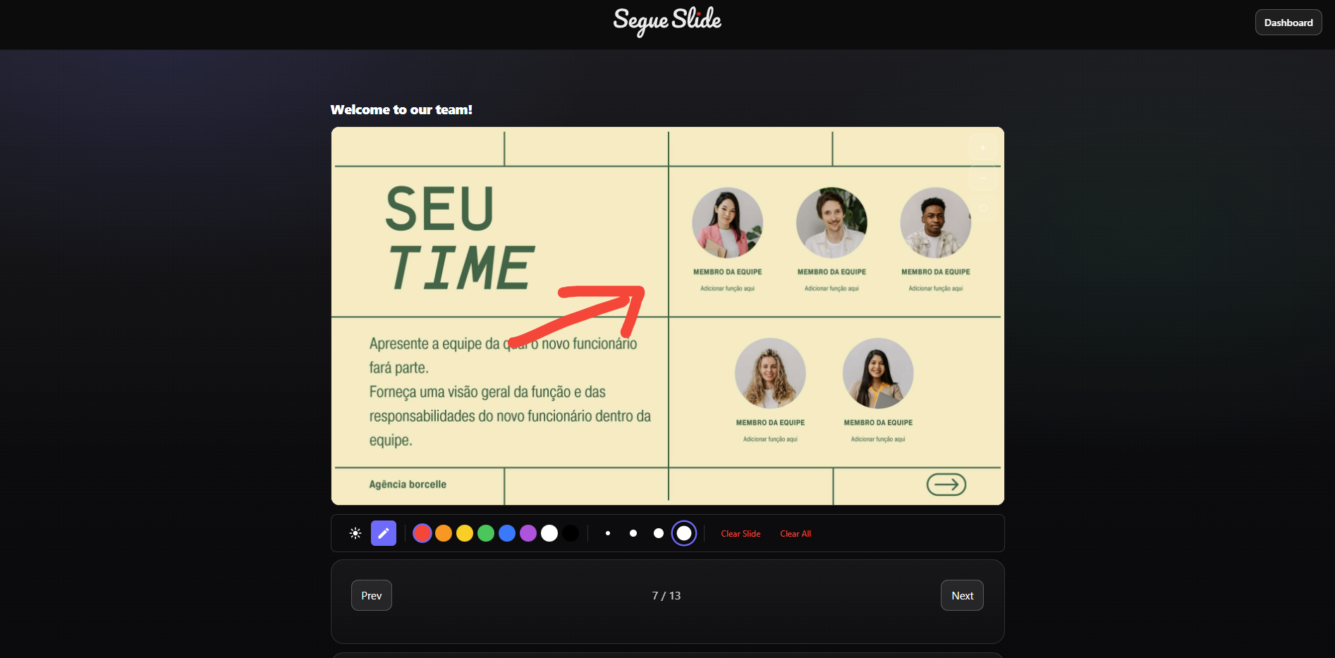Reset the slide zoom level

(x=982, y=208)
